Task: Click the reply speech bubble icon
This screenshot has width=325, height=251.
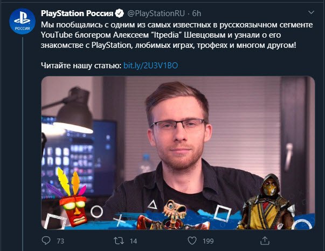Action: [x=46, y=241]
